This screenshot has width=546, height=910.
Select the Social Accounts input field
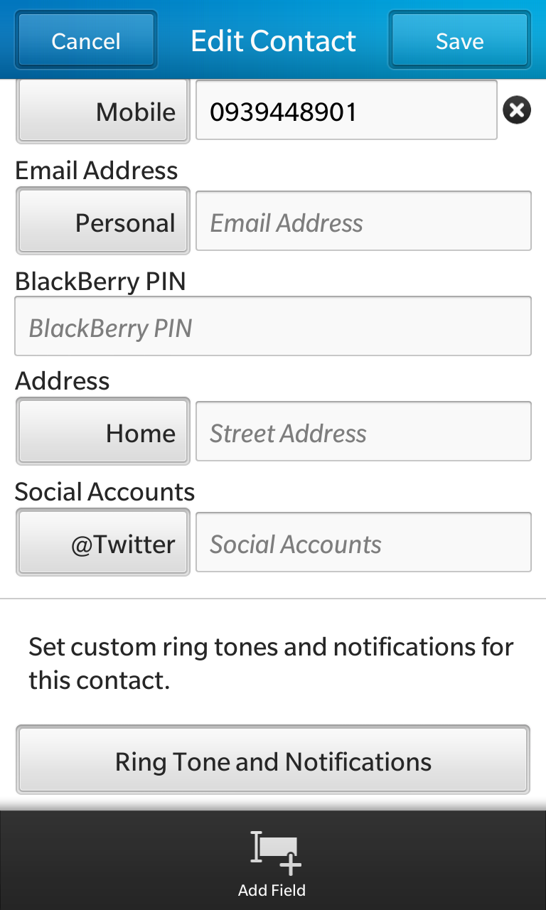tap(363, 542)
